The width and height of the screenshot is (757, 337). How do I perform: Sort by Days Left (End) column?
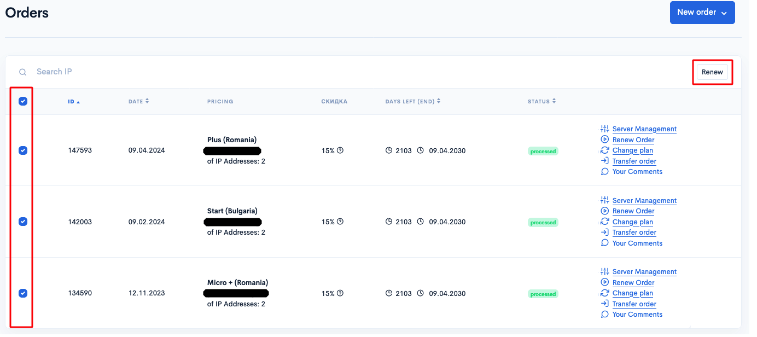pos(412,101)
